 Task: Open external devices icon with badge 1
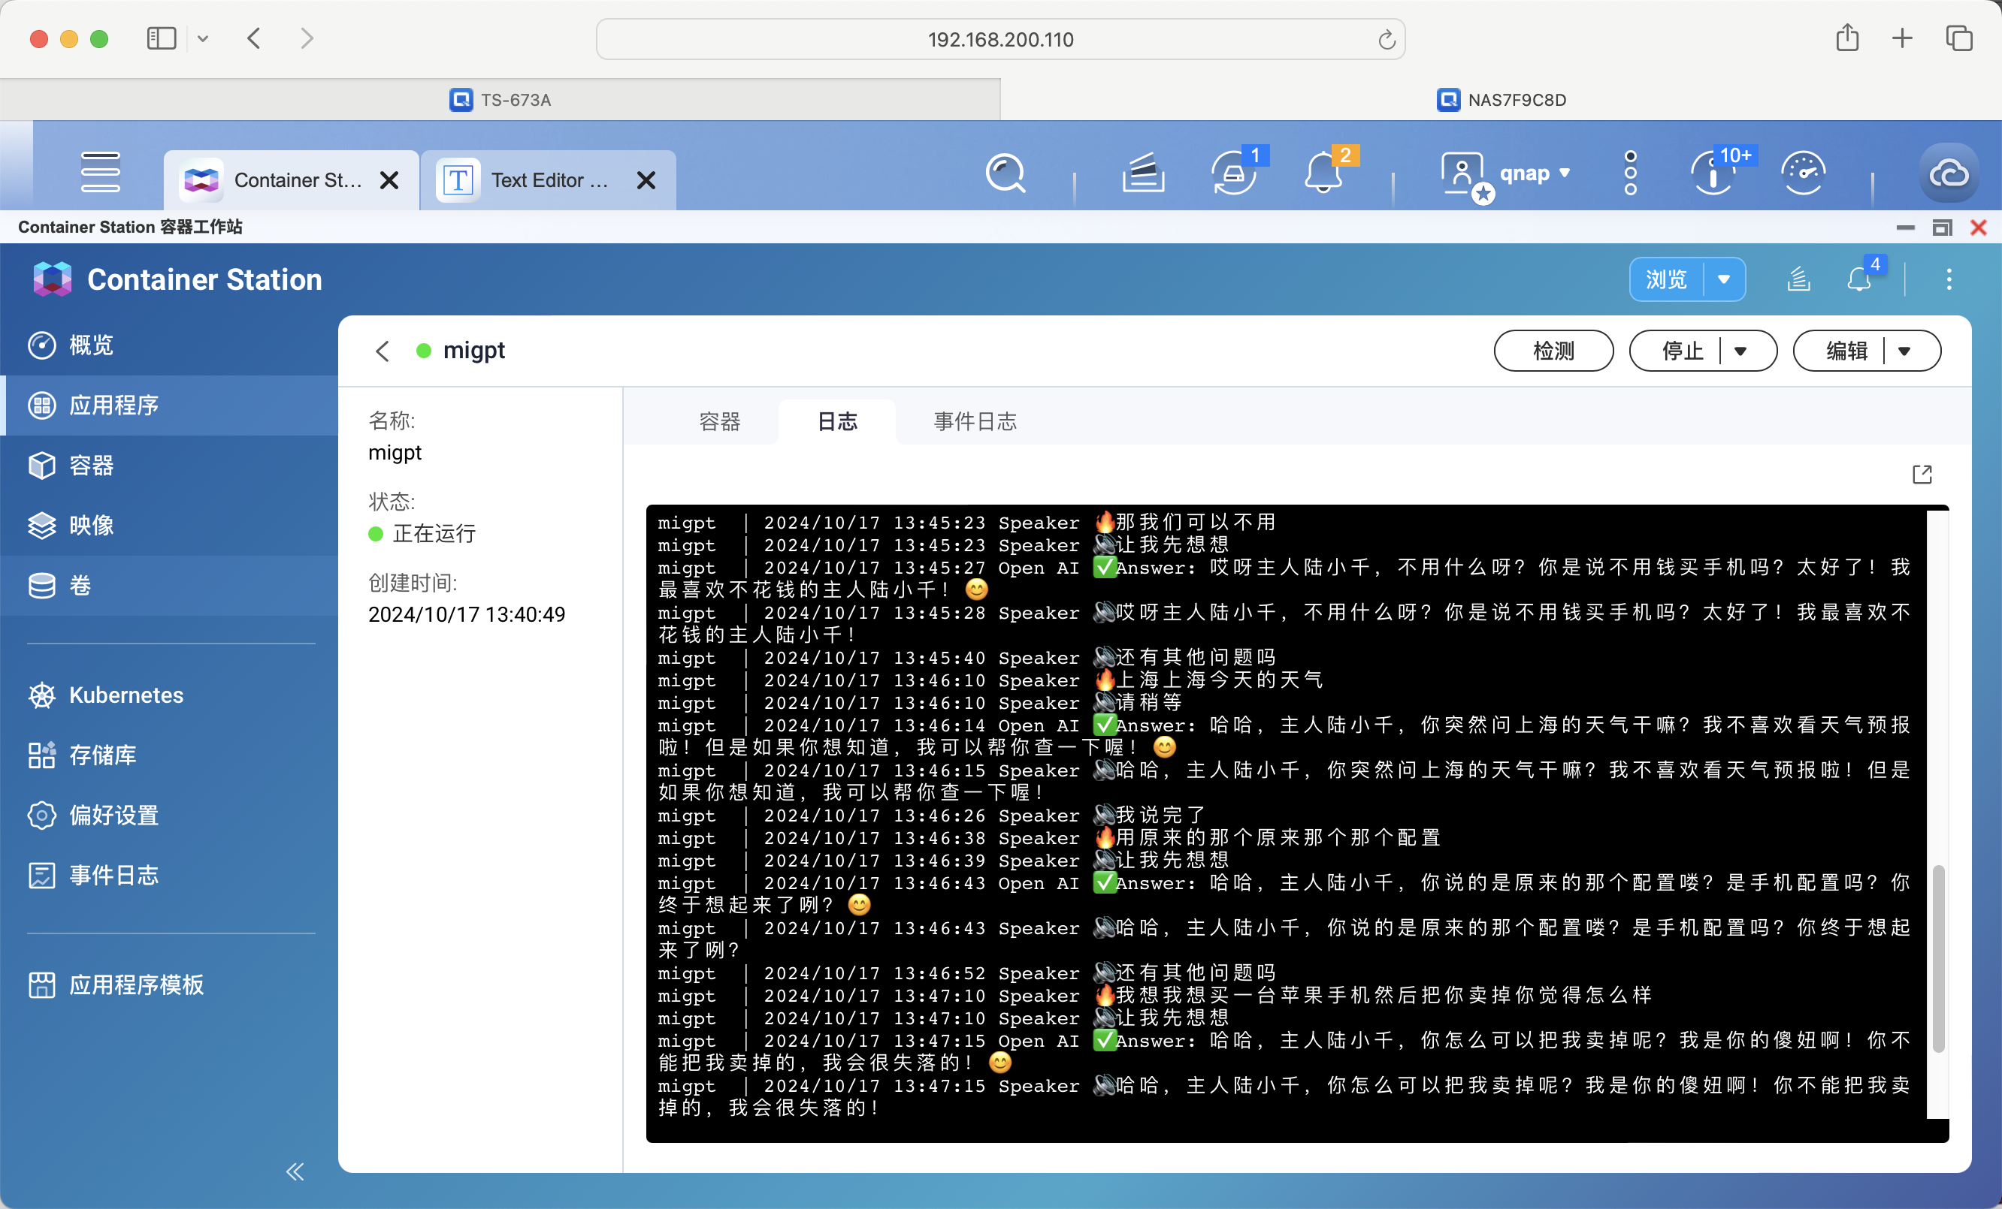1234,173
